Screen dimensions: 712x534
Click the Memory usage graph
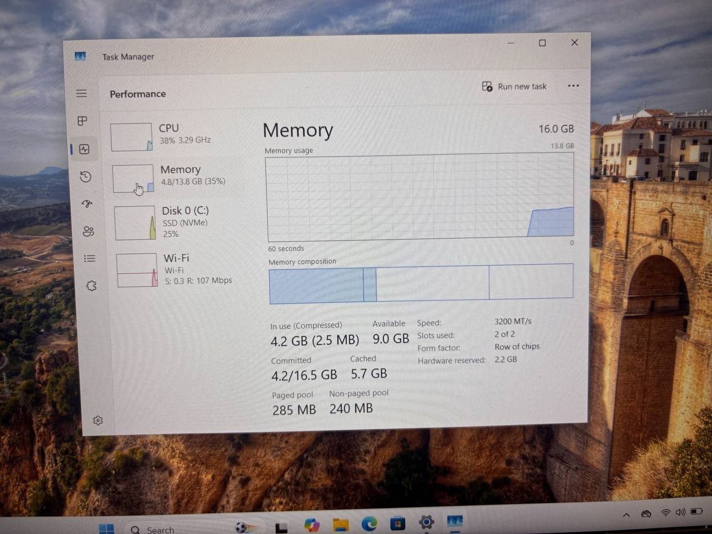420,197
